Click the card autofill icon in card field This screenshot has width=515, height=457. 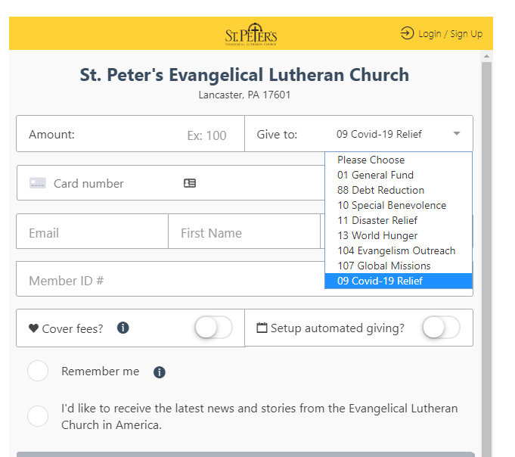click(x=190, y=183)
